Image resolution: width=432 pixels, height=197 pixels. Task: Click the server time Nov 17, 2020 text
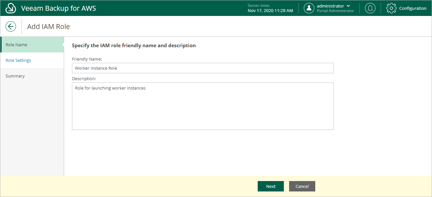pos(270,10)
